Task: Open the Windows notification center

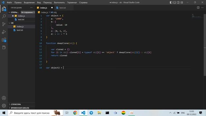Action: 201,113
